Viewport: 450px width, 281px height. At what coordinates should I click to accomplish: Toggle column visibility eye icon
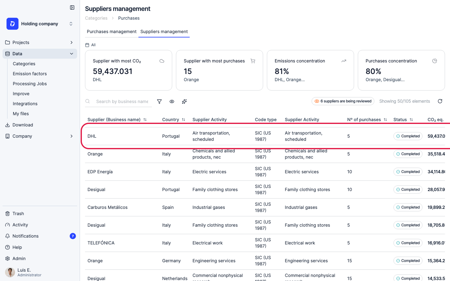(172, 101)
